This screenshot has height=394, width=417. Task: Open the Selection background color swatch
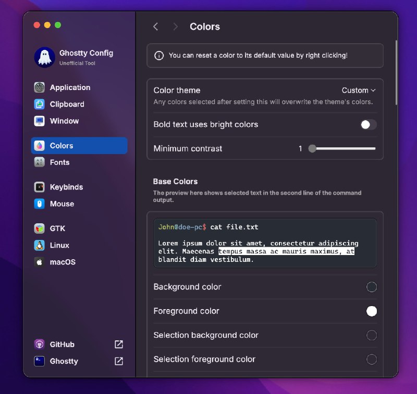point(372,335)
